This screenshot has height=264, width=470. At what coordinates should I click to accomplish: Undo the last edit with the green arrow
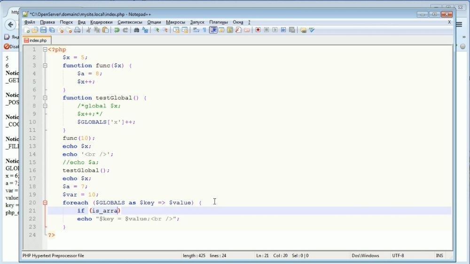click(117, 30)
